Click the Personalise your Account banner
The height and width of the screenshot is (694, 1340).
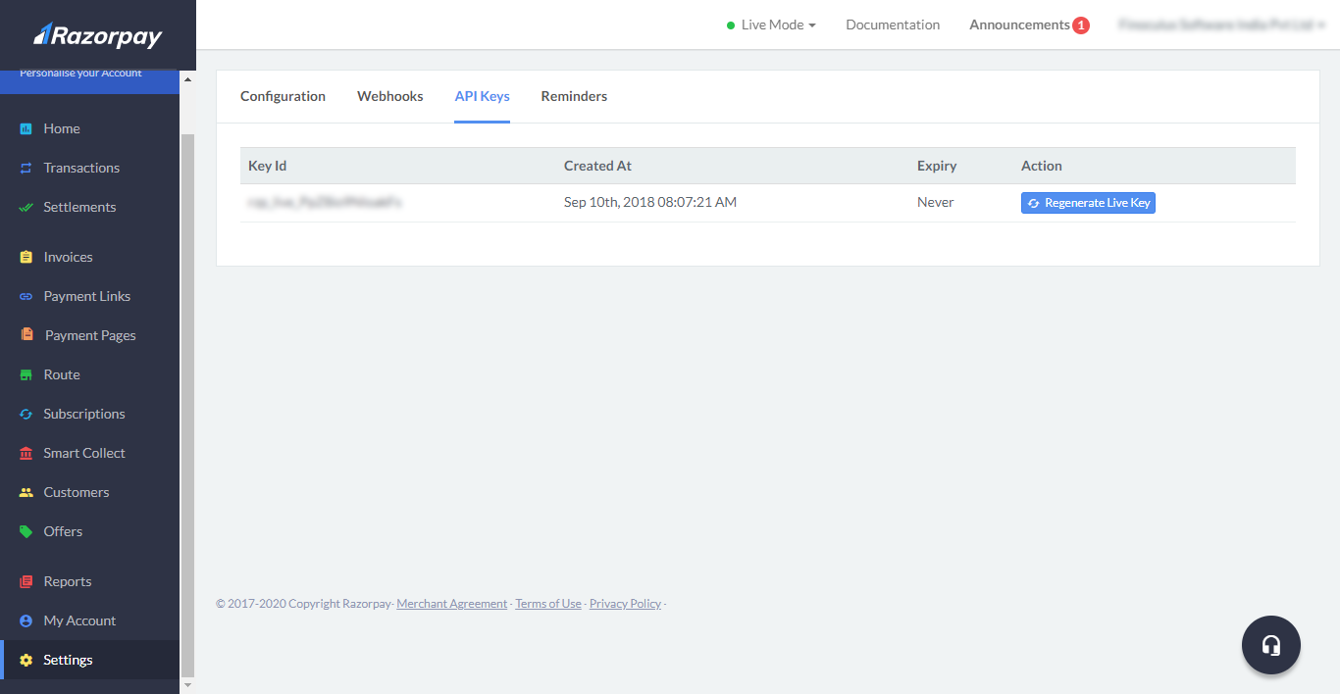tap(89, 81)
